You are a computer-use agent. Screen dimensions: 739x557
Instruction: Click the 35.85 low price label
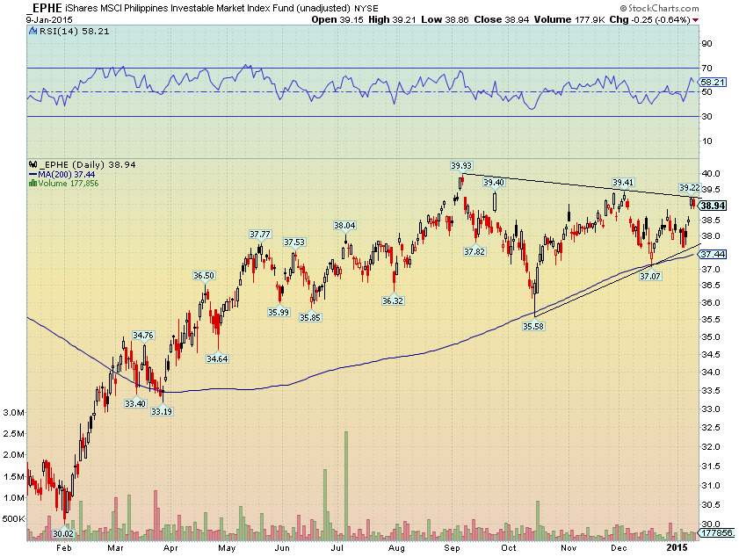coord(310,318)
